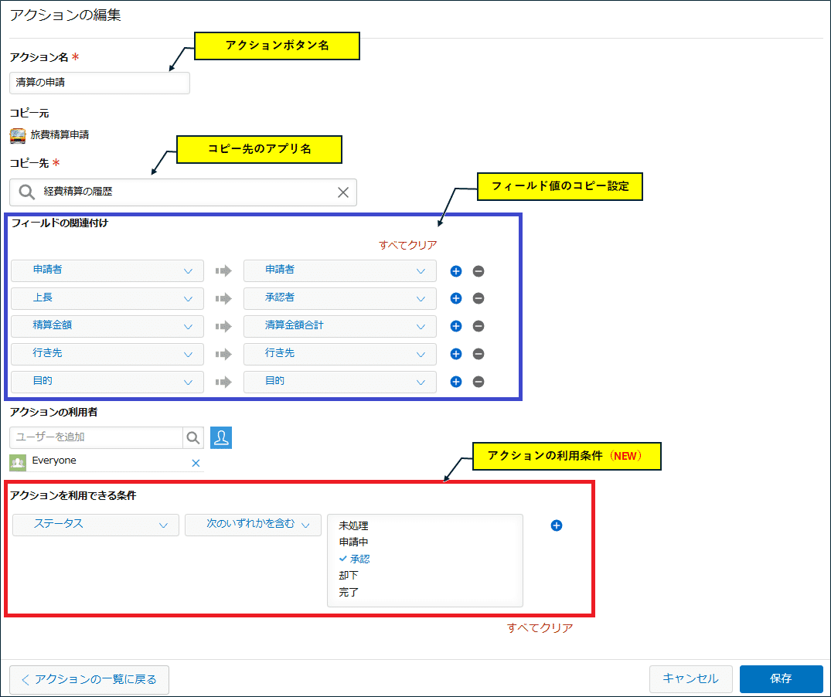
Task: Clear the コピー先 app selection with X
Action: (x=343, y=192)
